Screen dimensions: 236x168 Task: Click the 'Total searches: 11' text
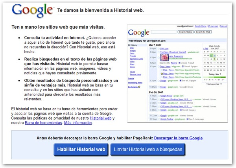click(214, 84)
